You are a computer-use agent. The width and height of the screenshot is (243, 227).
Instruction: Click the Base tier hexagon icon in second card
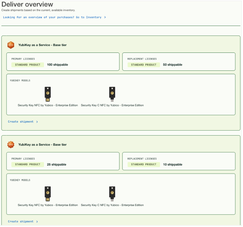pyautogui.click(x=11, y=145)
